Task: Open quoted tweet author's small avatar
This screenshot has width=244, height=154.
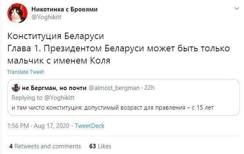Action: point(16,88)
